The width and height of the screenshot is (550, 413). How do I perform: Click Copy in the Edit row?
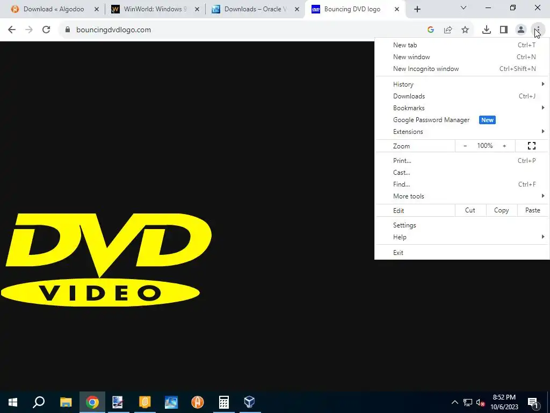(x=501, y=210)
